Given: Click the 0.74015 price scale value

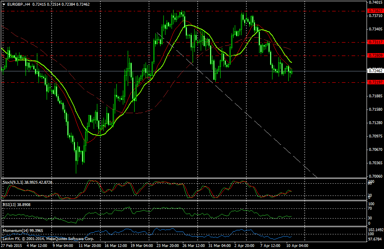Looking at the screenshot, I should click(375, 2).
